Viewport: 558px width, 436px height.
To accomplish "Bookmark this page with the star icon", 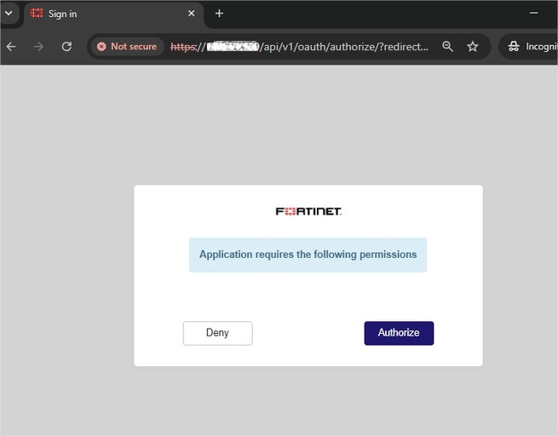I will [x=472, y=47].
